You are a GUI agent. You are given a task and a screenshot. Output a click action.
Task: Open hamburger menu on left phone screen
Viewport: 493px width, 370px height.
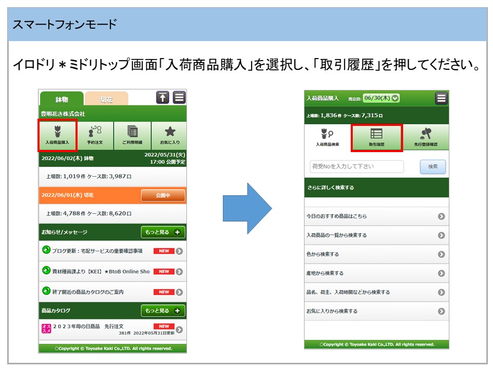coord(179,98)
